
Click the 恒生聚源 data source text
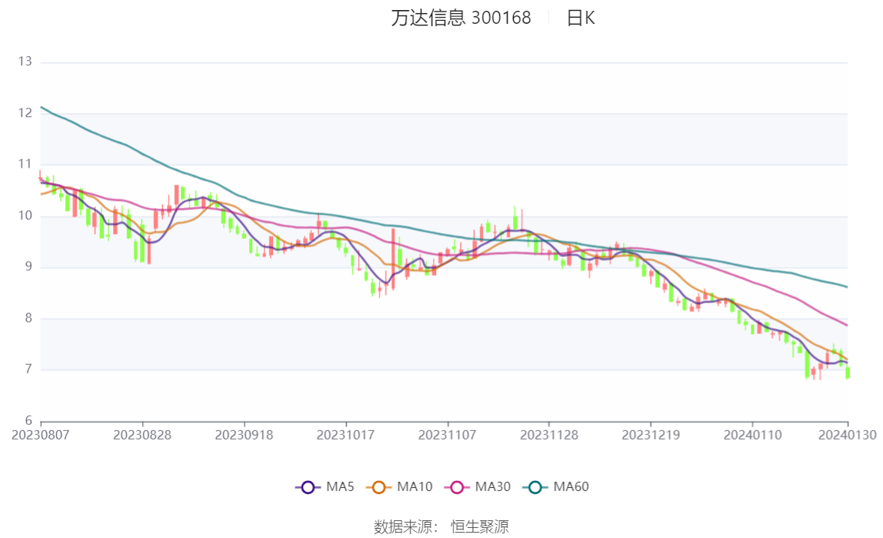coord(479,526)
